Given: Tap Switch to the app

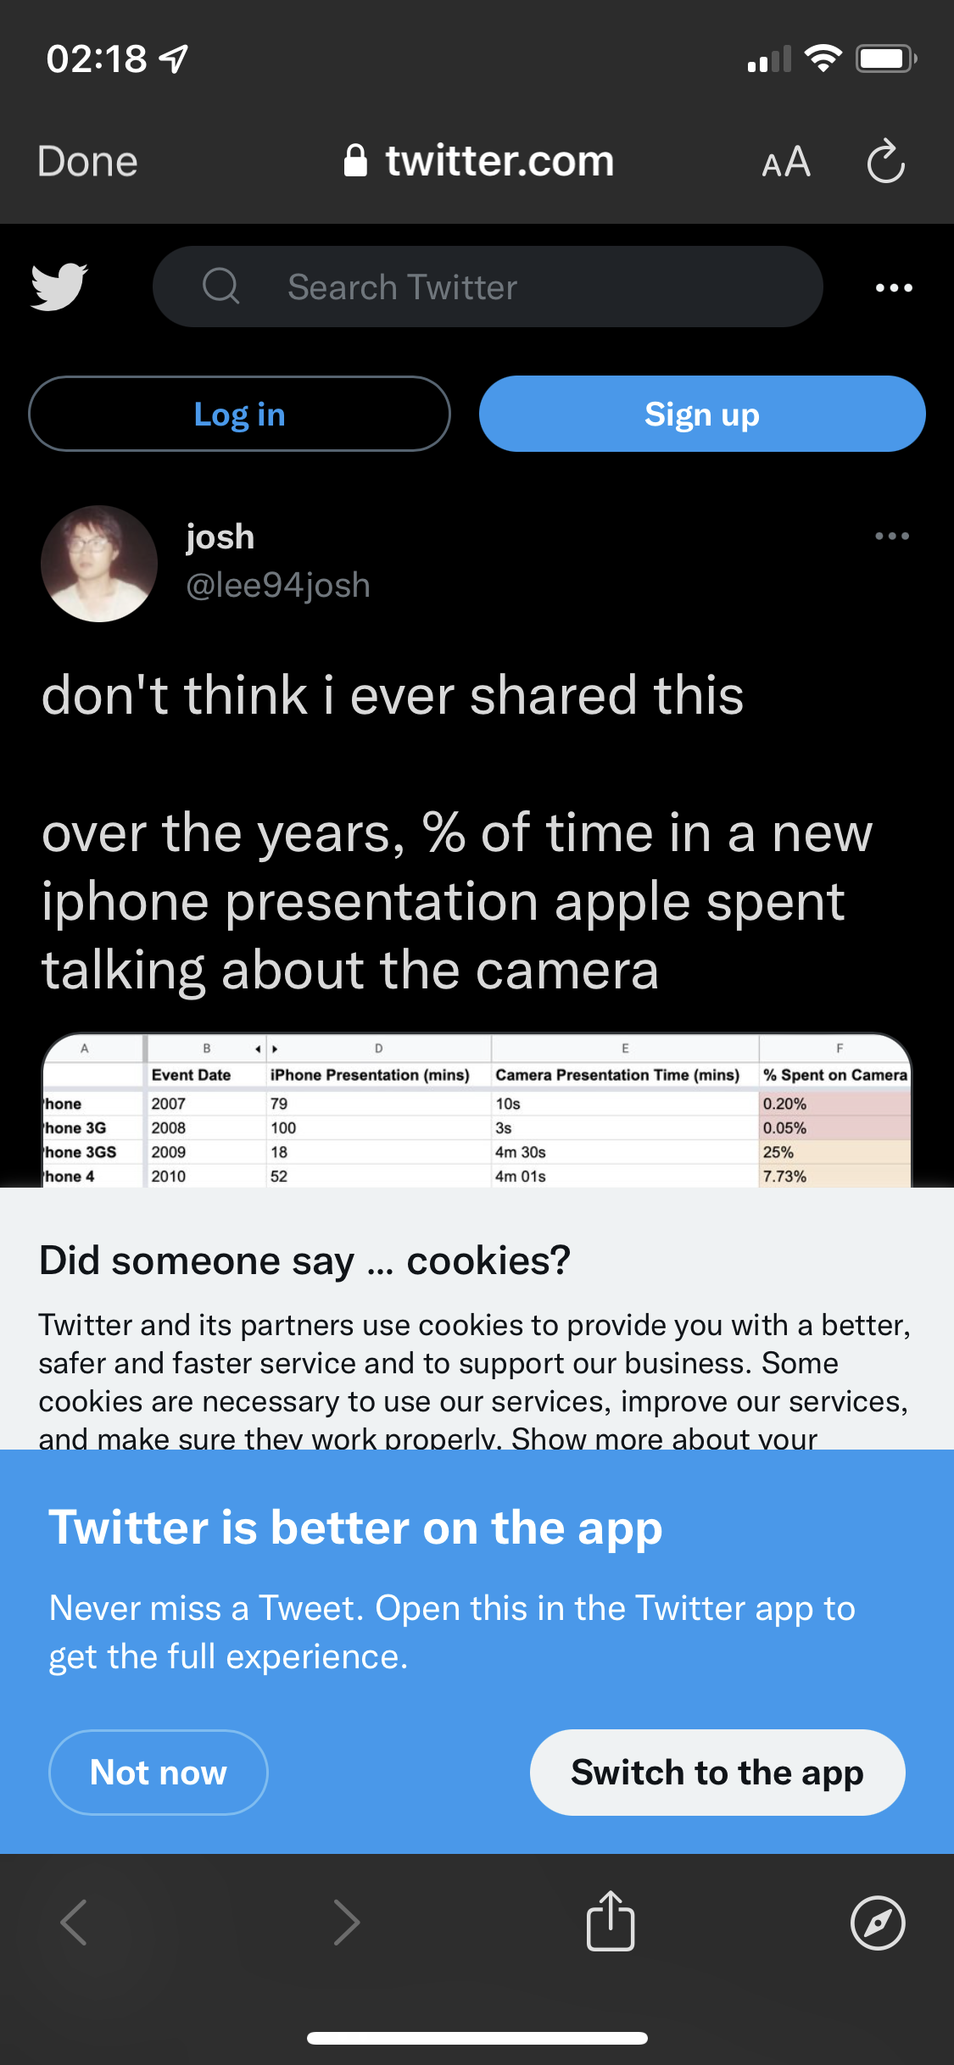Looking at the screenshot, I should click(717, 1773).
